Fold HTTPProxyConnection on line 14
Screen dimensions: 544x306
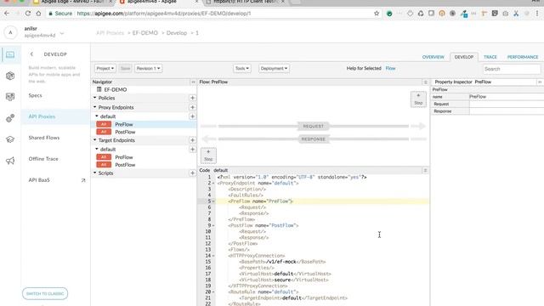213,256
